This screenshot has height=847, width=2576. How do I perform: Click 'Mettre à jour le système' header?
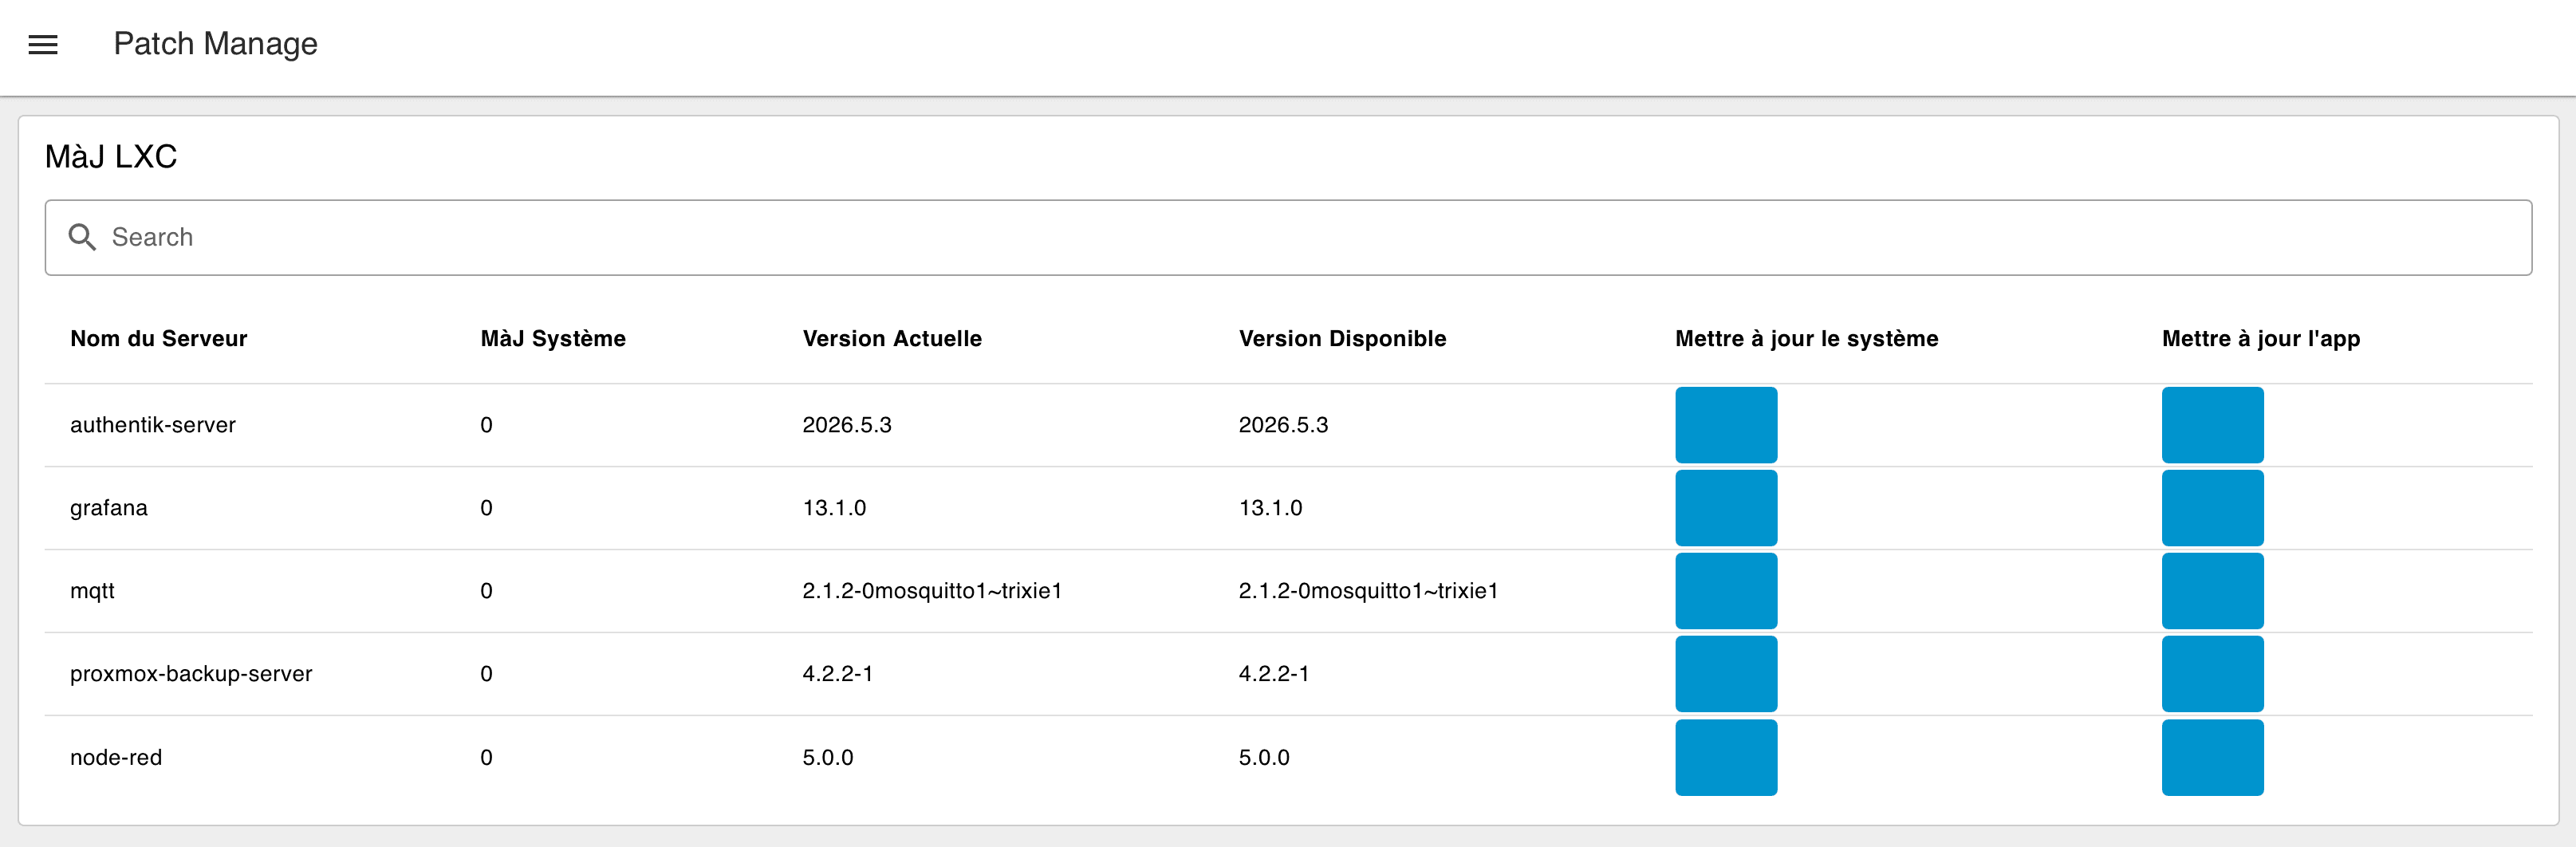[x=1806, y=339]
